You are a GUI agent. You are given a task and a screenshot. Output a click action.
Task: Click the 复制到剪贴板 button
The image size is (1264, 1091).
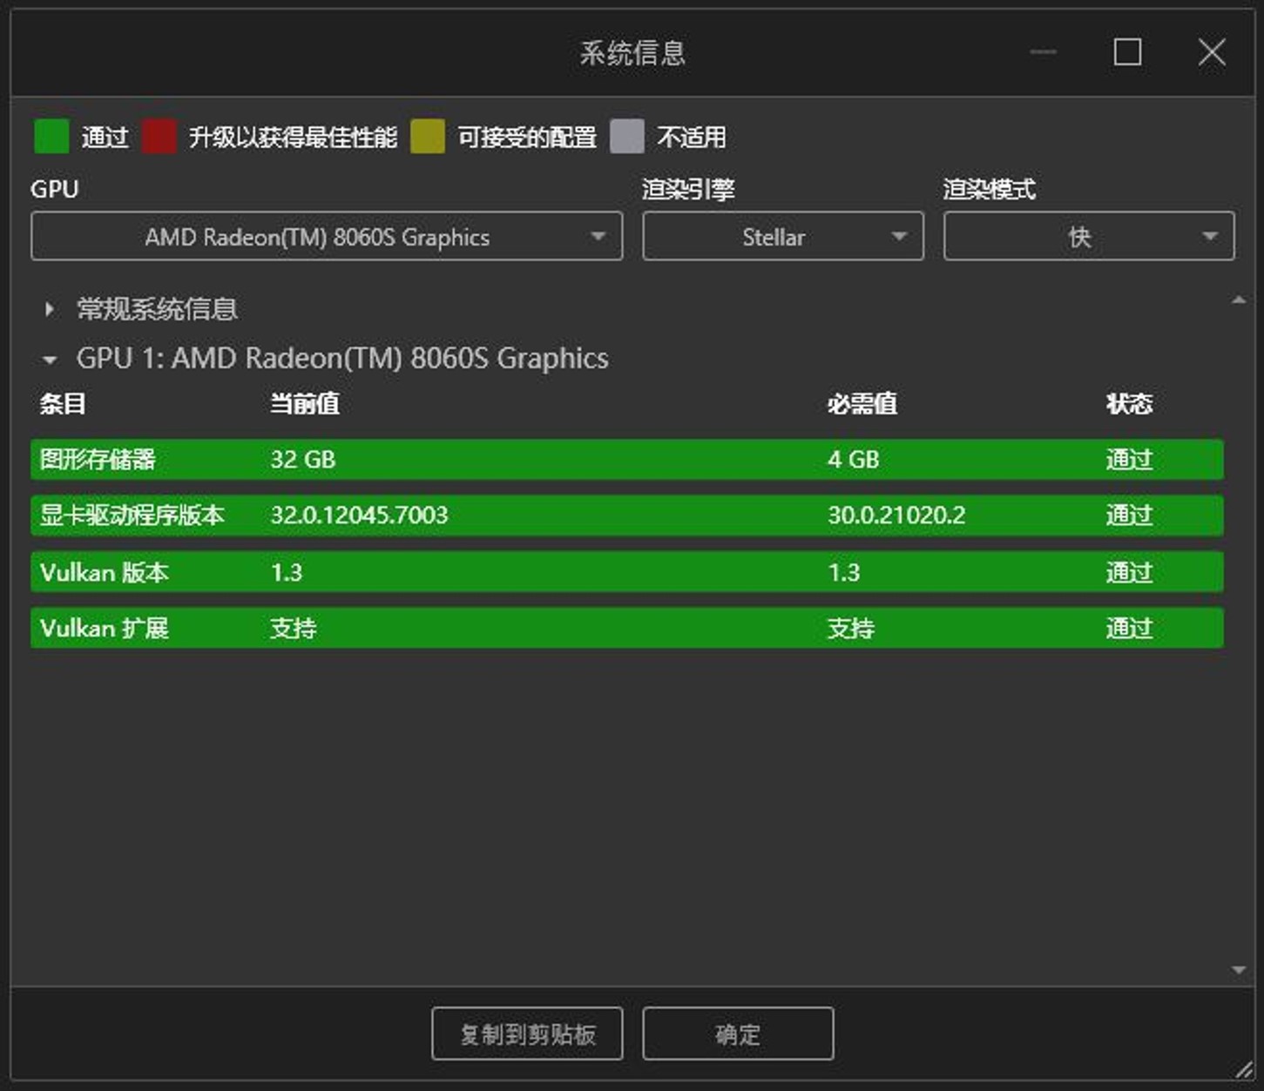[527, 1034]
